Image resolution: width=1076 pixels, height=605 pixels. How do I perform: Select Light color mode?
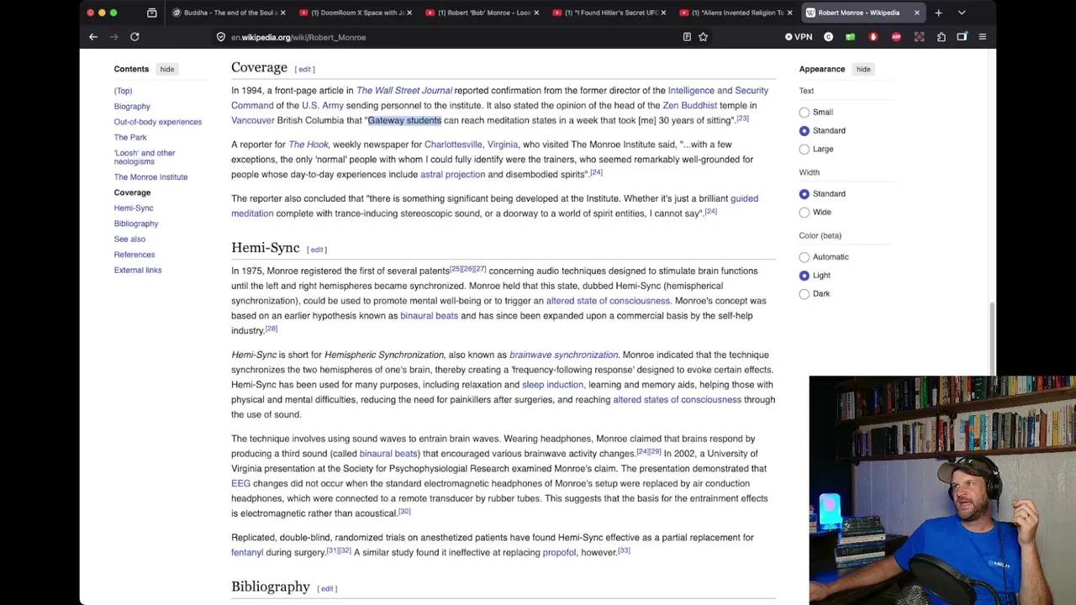click(804, 275)
